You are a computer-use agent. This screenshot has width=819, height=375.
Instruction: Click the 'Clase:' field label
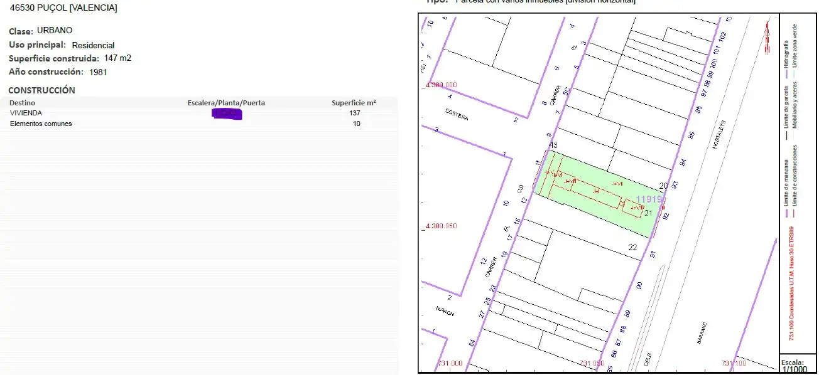pos(21,31)
